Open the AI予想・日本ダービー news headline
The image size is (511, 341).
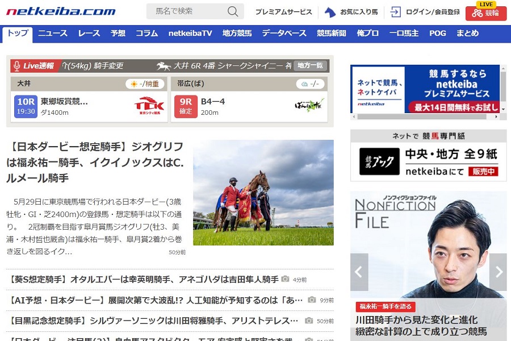(x=155, y=300)
